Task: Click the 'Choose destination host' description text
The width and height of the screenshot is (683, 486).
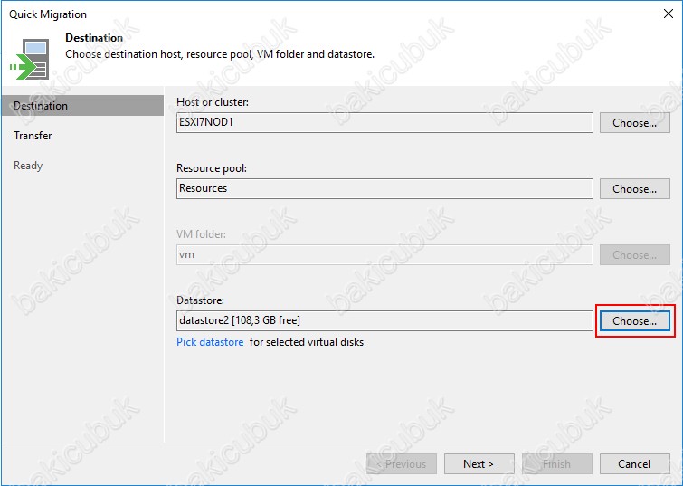Action: point(220,54)
